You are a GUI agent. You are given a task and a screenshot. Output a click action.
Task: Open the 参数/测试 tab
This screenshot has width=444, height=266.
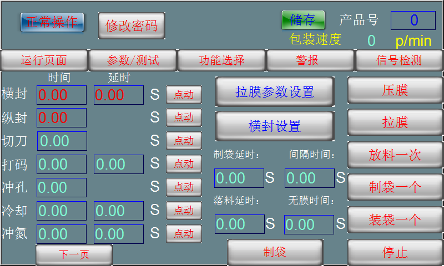(133, 60)
